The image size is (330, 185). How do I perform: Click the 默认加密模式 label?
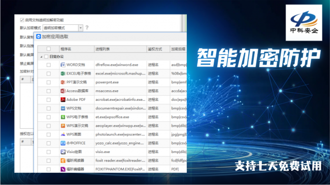coord(30,28)
